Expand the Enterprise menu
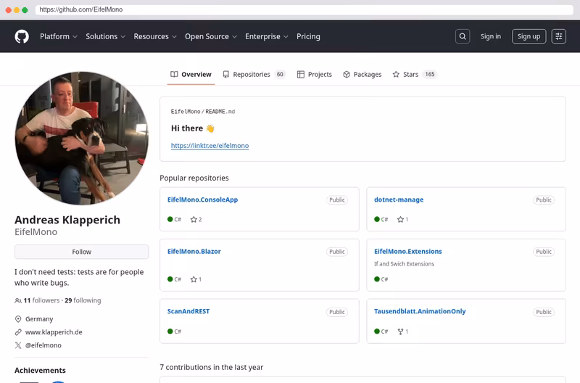This screenshot has height=383, width=580. pyautogui.click(x=266, y=36)
